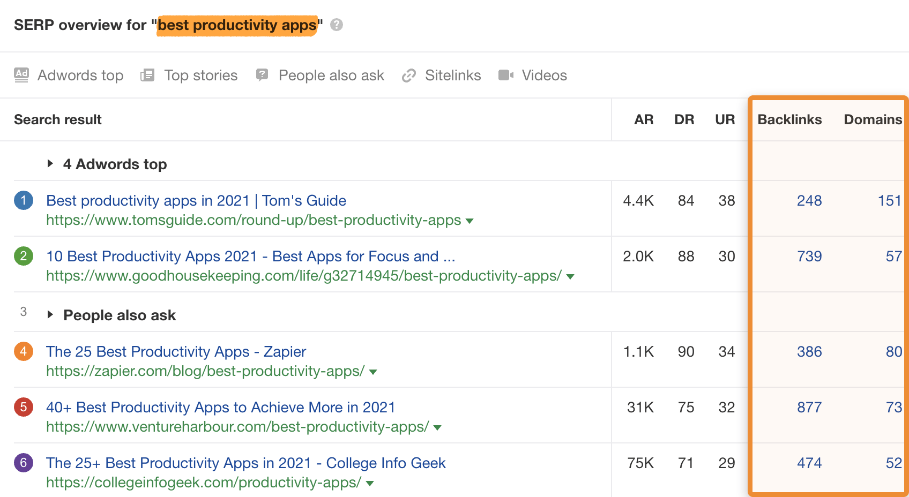Click the People also ask icon

[x=262, y=75]
